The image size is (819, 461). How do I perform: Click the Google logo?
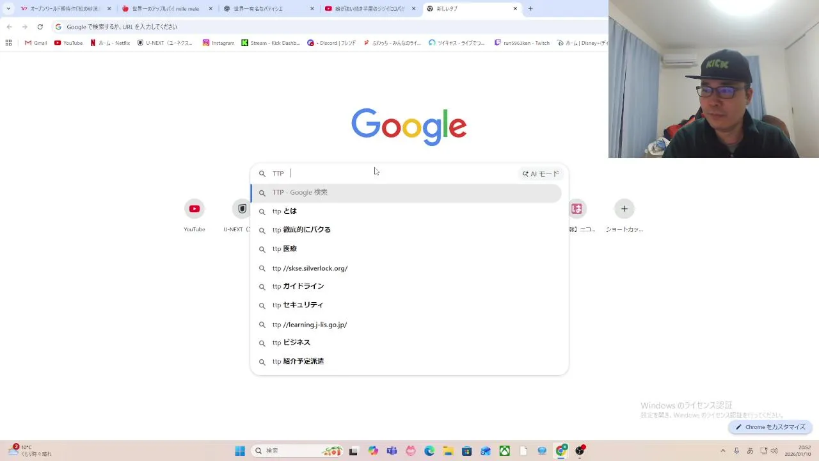click(409, 126)
